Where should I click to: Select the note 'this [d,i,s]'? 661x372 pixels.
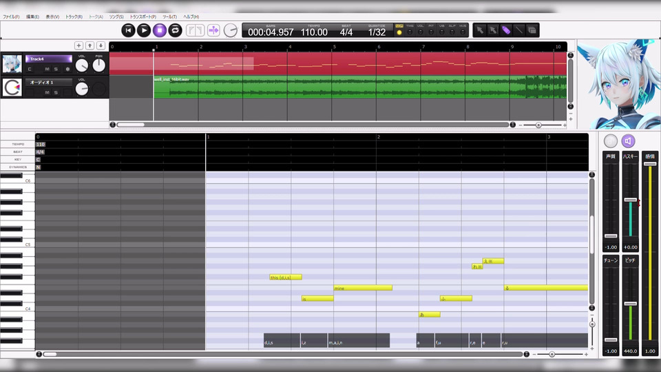pos(286,277)
